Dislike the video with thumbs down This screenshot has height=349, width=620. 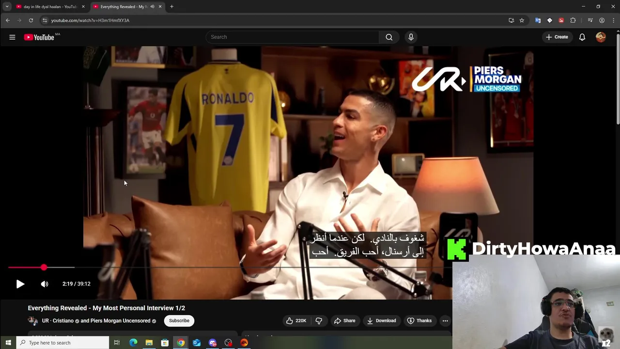click(x=319, y=320)
